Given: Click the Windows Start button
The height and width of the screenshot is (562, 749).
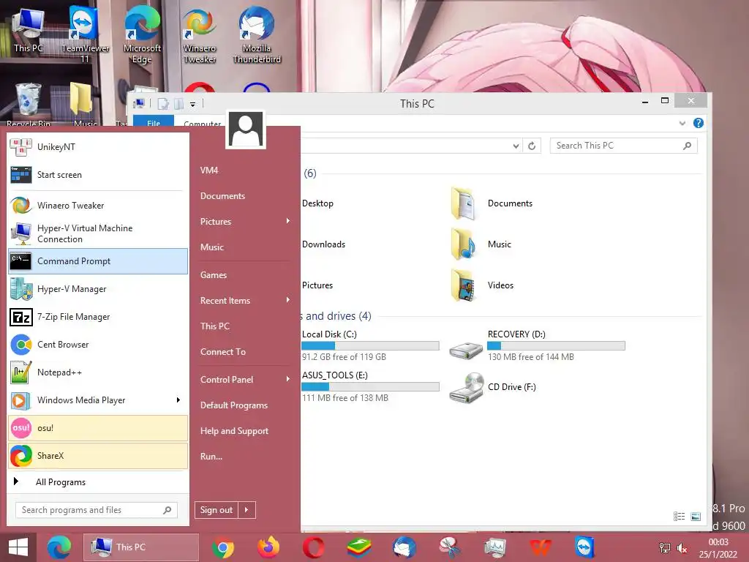Looking at the screenshot, I should pyautogui.click(x=18, y=547).
